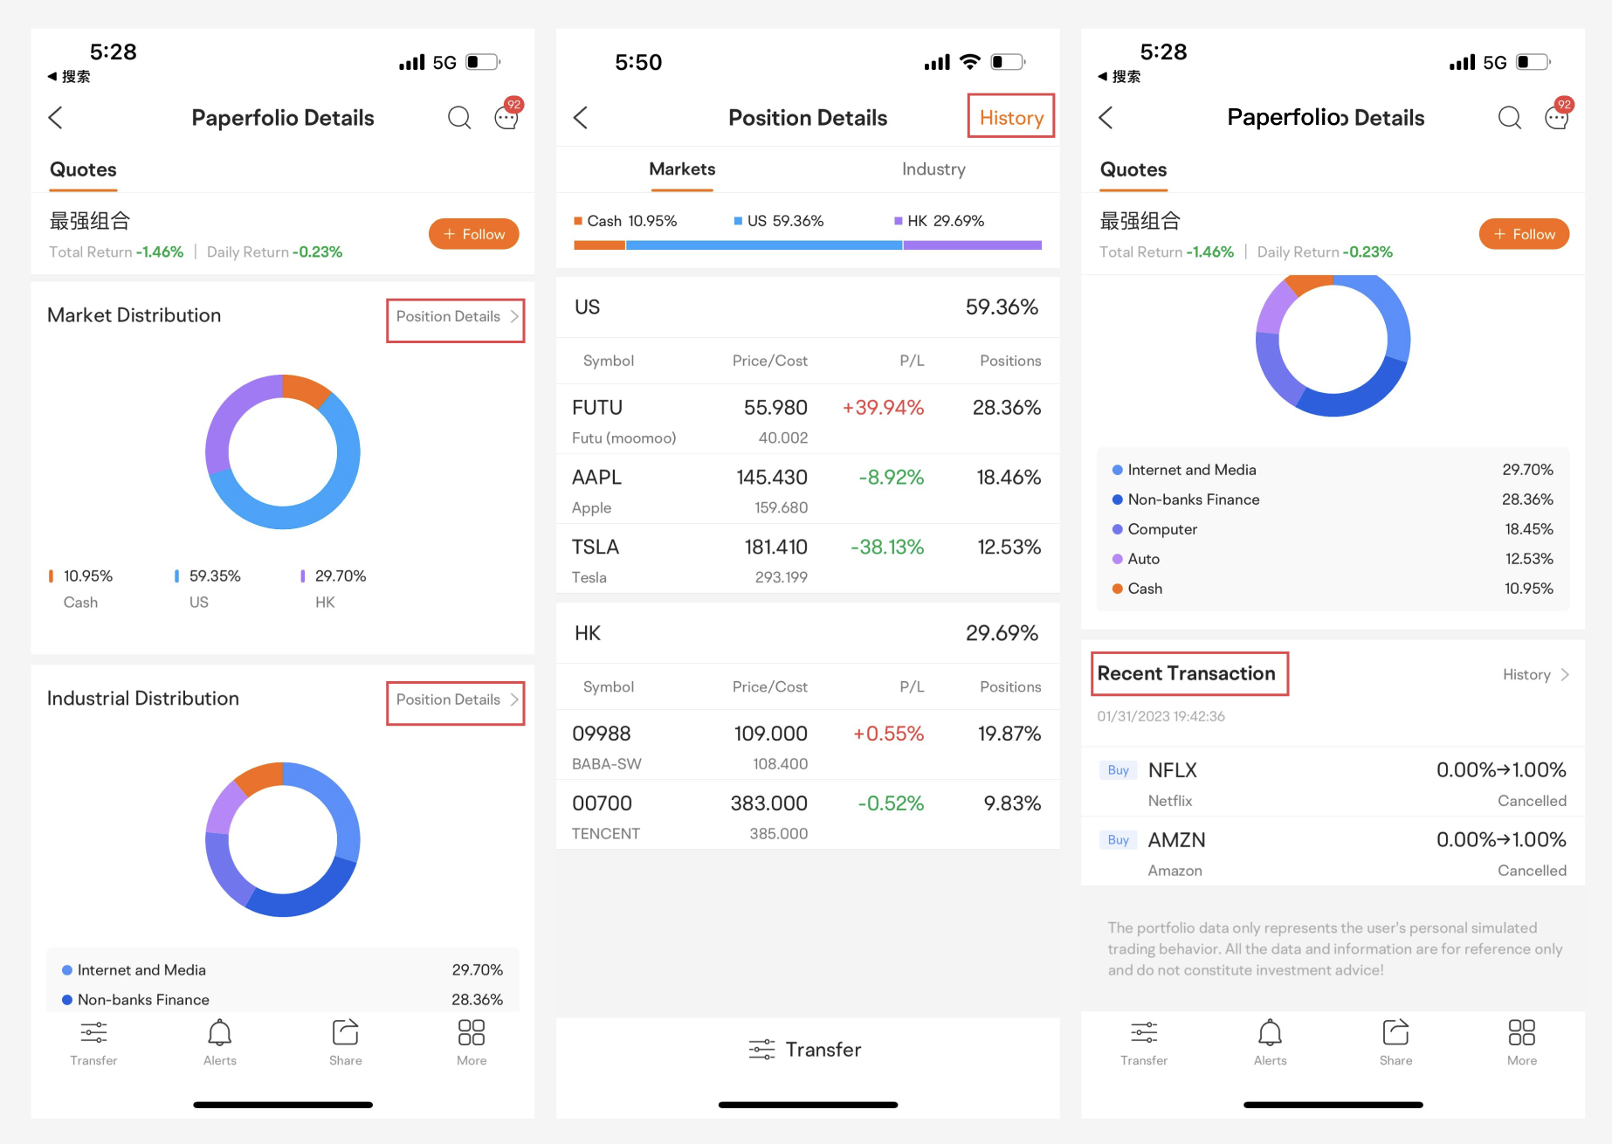The image size is (1612, 1144).
Task: Tap Follow button in right Paperfolio screen
Action: click(1525, 234)
